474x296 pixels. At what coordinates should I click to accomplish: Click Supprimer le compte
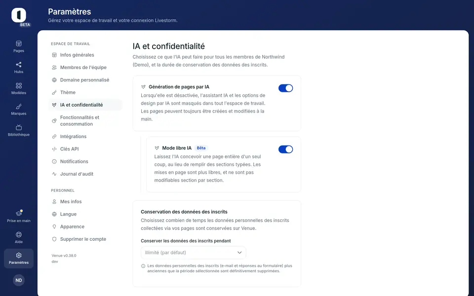pos(85,239)
